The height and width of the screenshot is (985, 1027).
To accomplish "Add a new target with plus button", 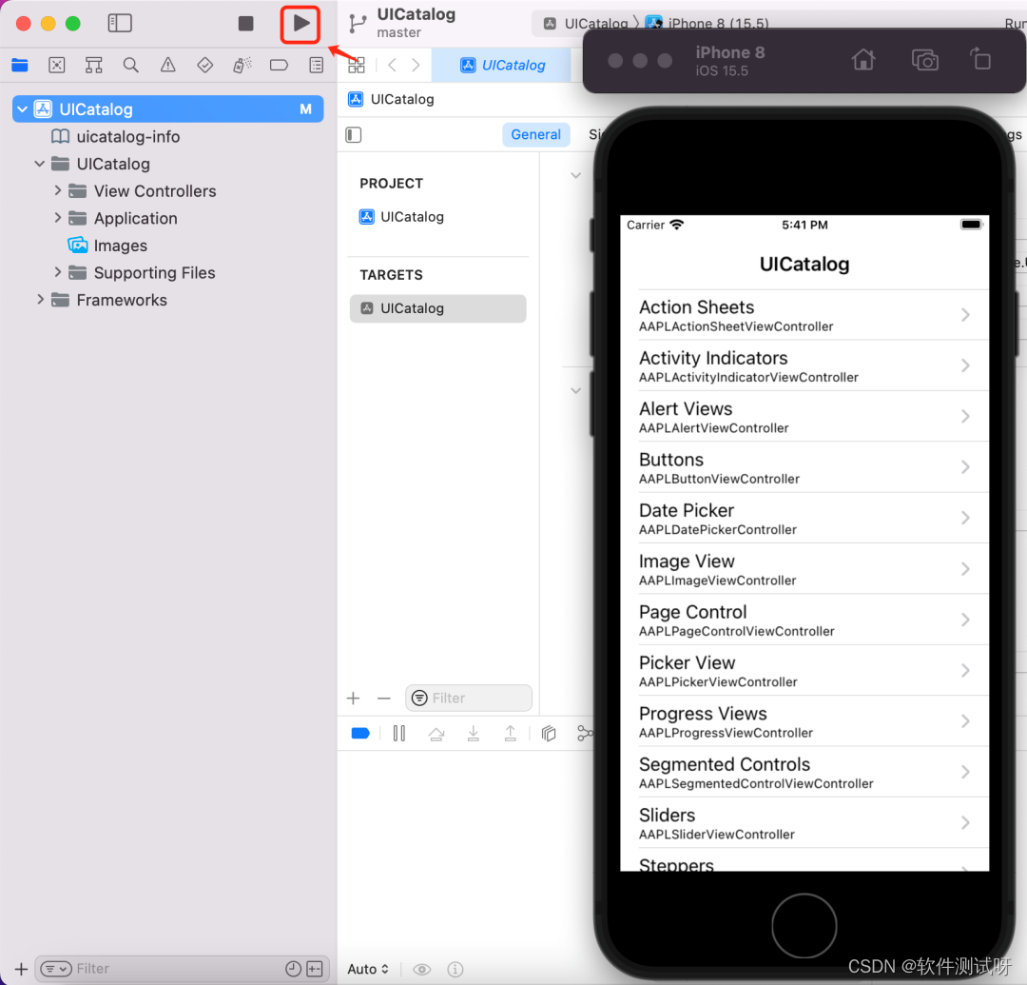I will coord(353,699).
